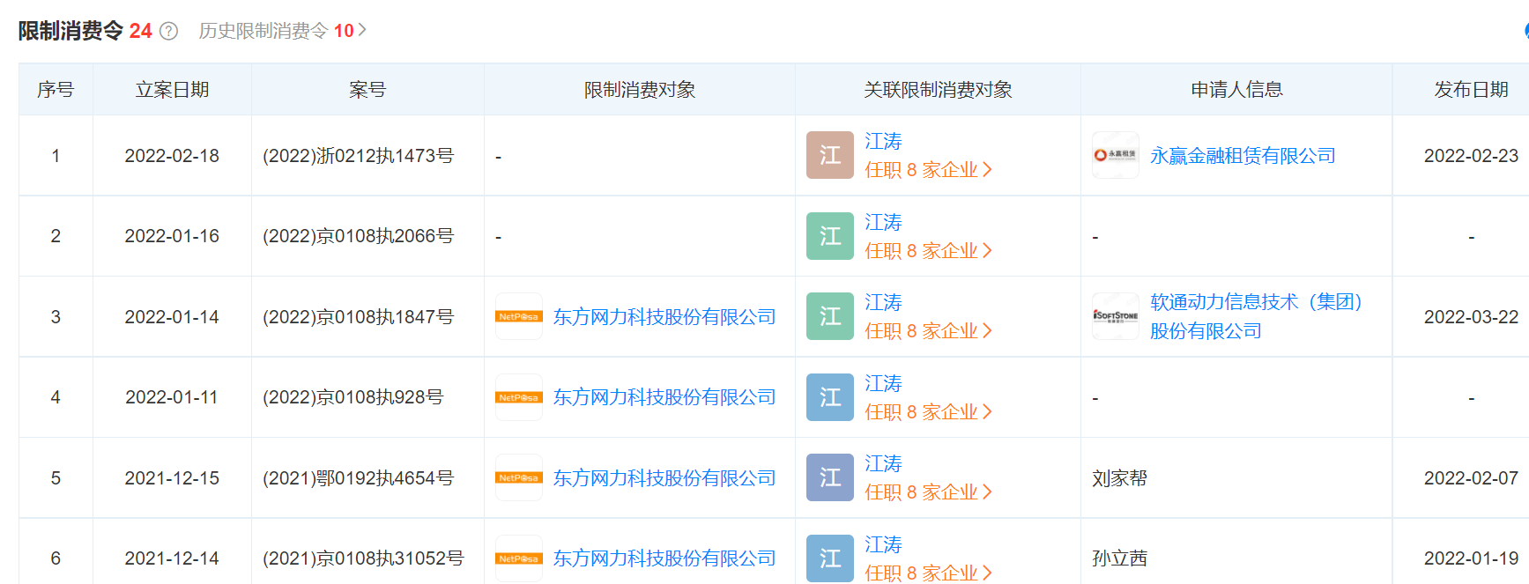The width and height of the screenshot is (1529, 584).
Task: Click NetPosa logo in row 3
Action: [x=518, y=316]
